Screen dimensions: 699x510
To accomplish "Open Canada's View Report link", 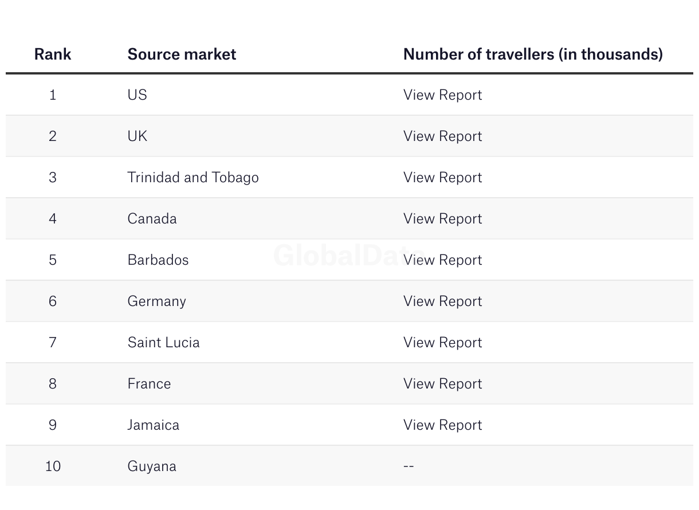I will 442,219.
